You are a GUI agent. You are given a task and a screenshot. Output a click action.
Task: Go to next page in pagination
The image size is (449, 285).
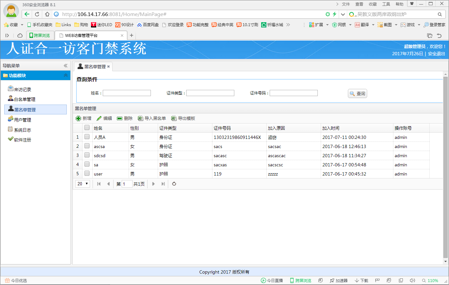[x=153, y=184]
